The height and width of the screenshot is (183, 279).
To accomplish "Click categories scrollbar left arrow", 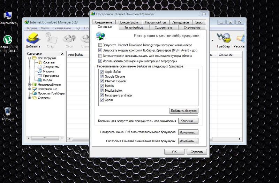I will (x=29, y=138).
